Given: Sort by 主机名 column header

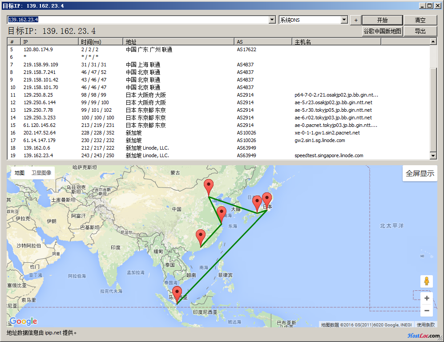Looking at the screenshot, I should pos(336,42).
